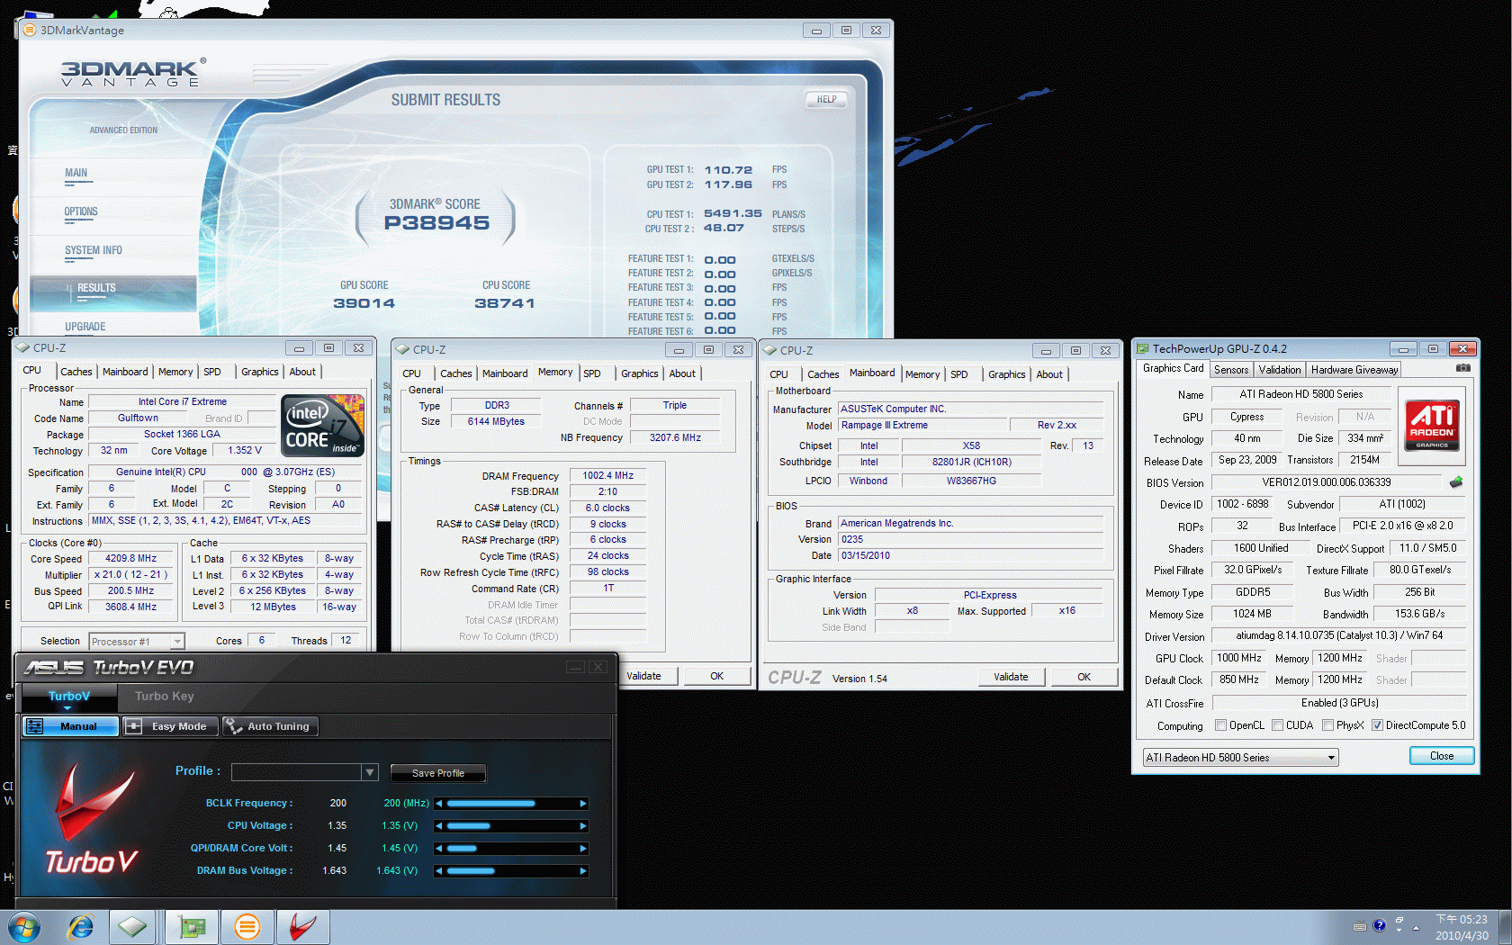Decrease CPU Voltage with its left arrow
Screen dimensions: 1512x945
pos(439,825)
